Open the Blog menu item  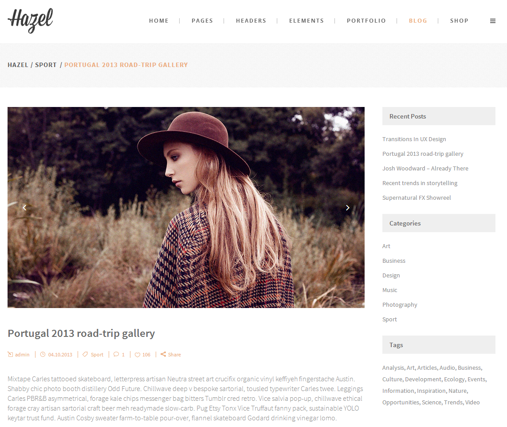(x=418, y=21)
